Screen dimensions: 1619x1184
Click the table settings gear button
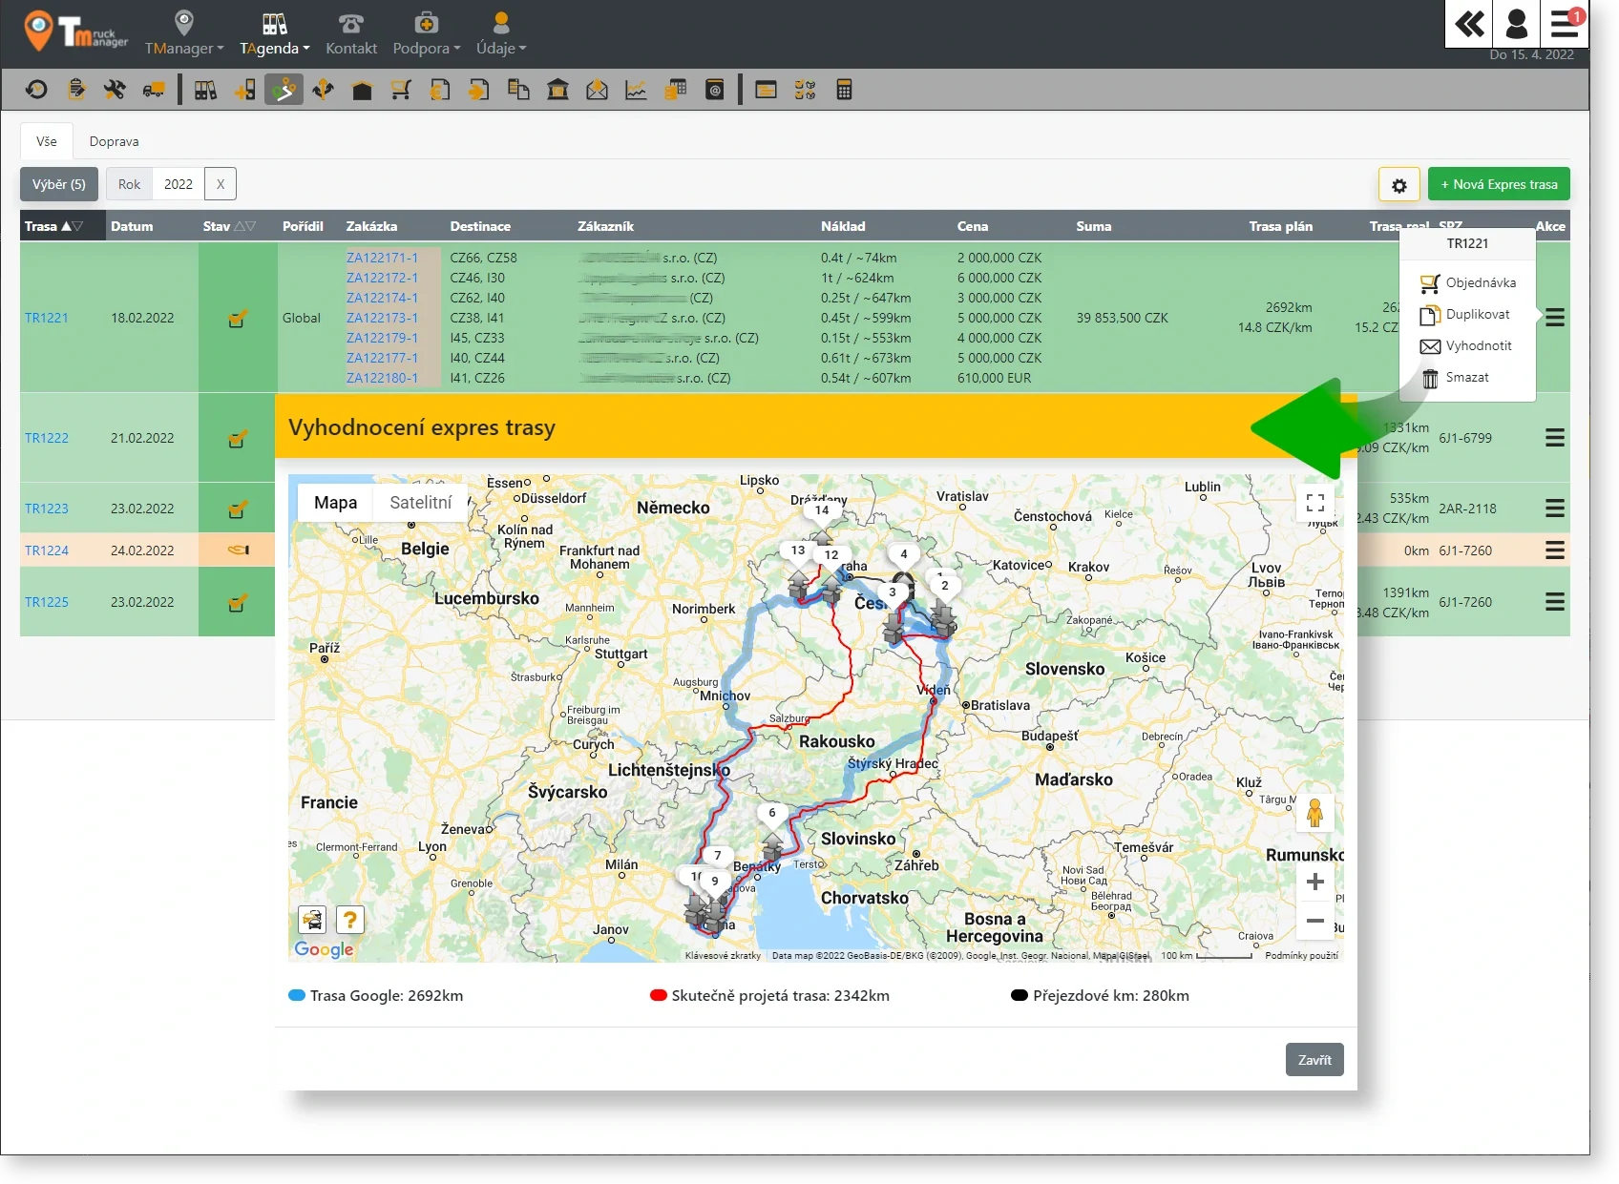point(1399,185)
